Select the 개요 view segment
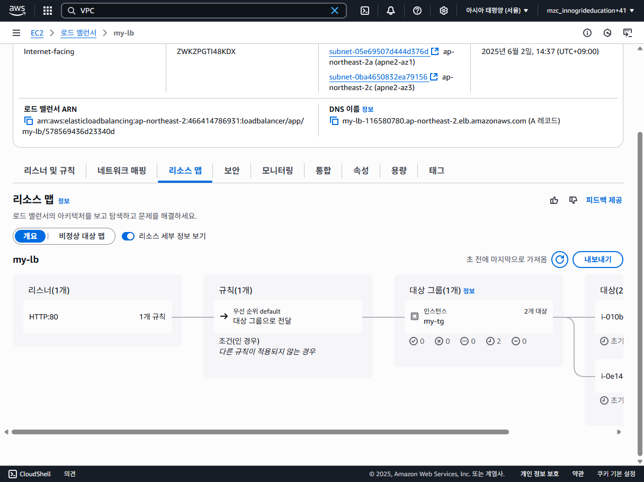 click(x=30, y=236)
